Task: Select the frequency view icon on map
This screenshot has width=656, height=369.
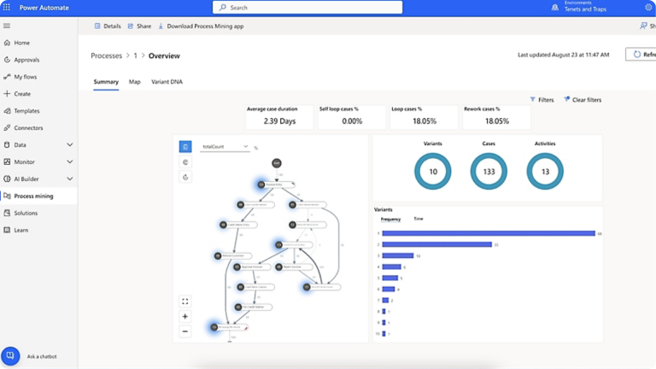Action: tap(185, 147)
